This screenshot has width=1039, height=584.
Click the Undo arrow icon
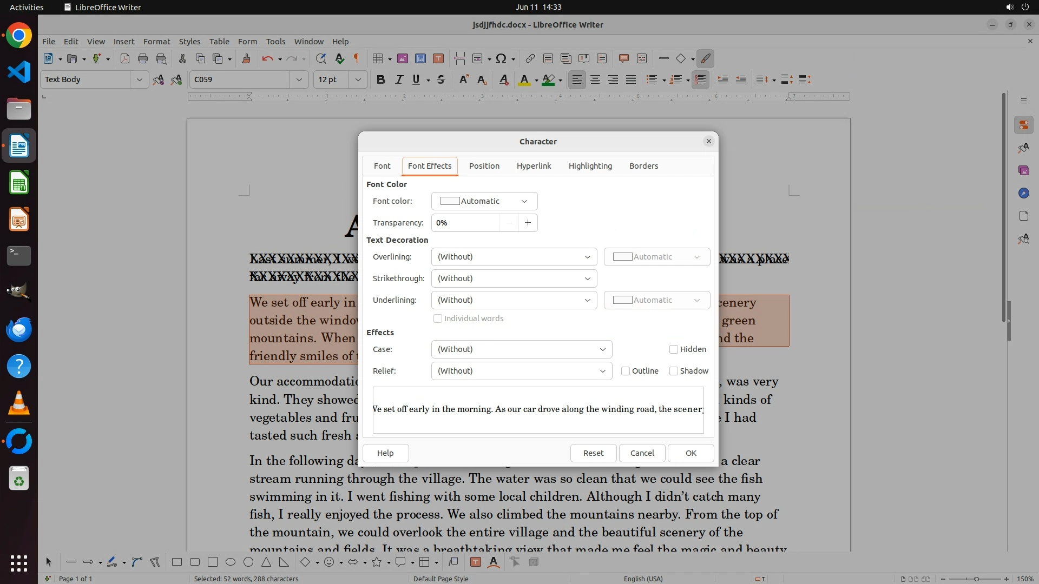point(267,58)
